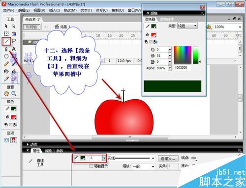The width and height of the screenshot is (246, 188).
Task: Open the 蓝 value slider arrow
Action: (x=170, y=62)
